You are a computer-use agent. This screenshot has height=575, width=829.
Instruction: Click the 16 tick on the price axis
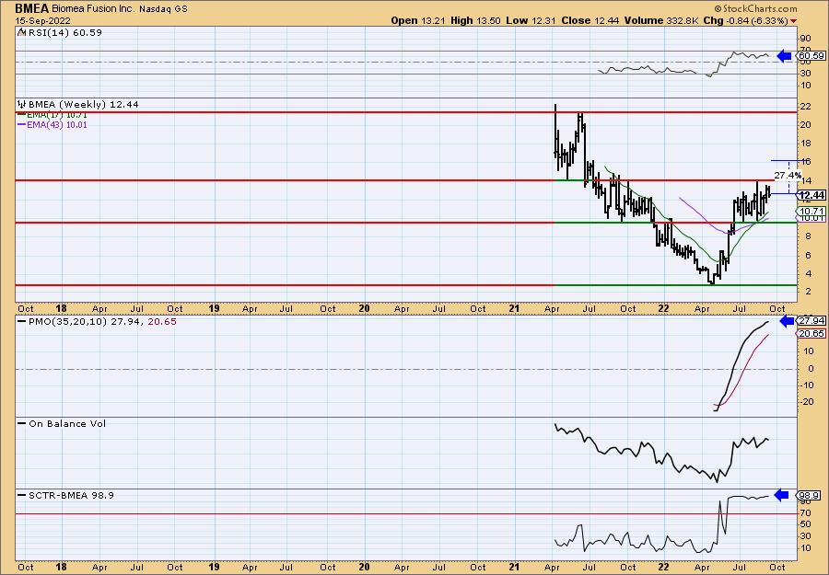[805, 162]
